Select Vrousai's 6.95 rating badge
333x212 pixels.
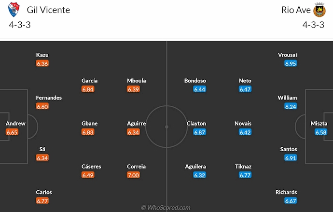291,63
